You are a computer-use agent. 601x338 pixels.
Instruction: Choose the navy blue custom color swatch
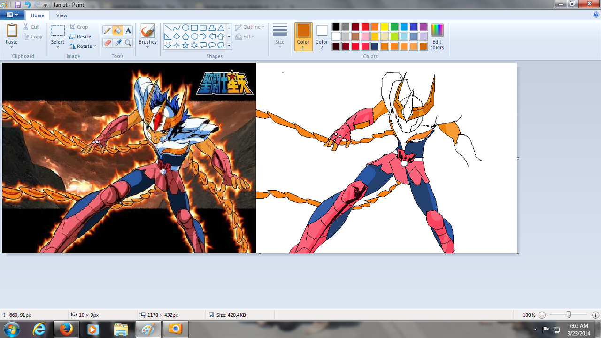pyautogui.click(x=375, y=46)
